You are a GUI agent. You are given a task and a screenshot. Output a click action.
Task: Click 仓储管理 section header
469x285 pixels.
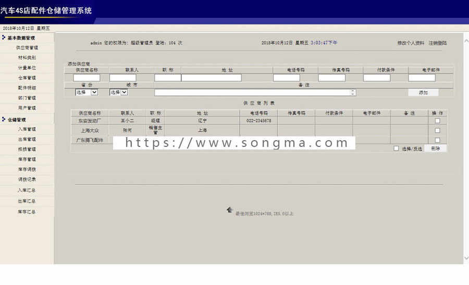point(17,120)
